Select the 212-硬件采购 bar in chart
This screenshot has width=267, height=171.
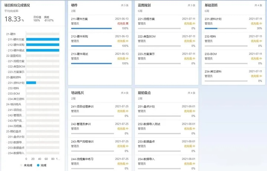click(x=43, y=45)
